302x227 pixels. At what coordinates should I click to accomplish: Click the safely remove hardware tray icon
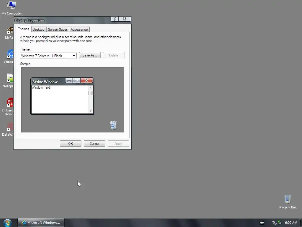(280, 223)
